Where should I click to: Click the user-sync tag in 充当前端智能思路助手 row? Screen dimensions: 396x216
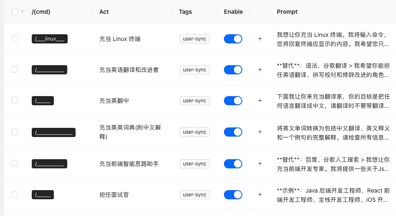click(x=195, y=164)
